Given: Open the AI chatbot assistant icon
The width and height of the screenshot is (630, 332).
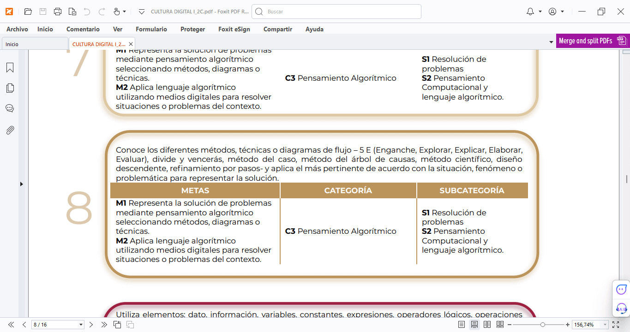Looking at the screenshot, I should pos(621,290).
